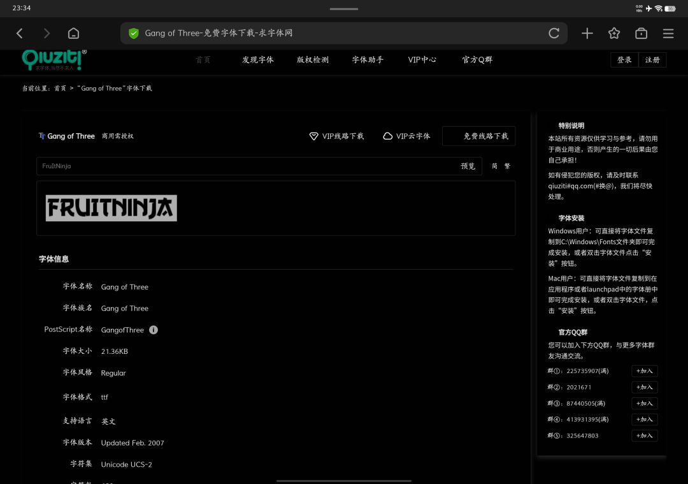Click VIP线路下载 download link
The width and height of the screenshot is (688, 484).
pyautogui.click(x=336, y=136)
